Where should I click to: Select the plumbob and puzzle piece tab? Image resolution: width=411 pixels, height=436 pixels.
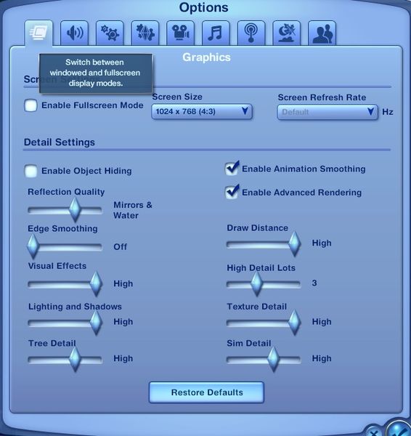(145, 33)
